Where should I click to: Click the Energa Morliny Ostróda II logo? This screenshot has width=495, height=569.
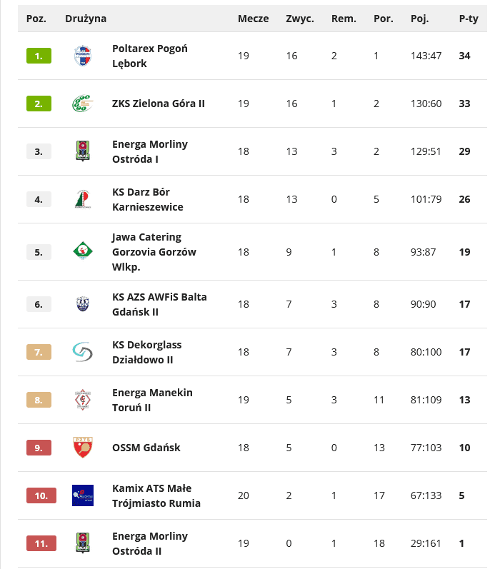click(83, 543)
